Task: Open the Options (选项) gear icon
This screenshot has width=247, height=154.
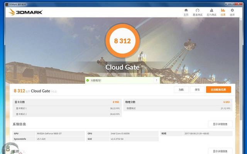Action: tap(232, 10)
